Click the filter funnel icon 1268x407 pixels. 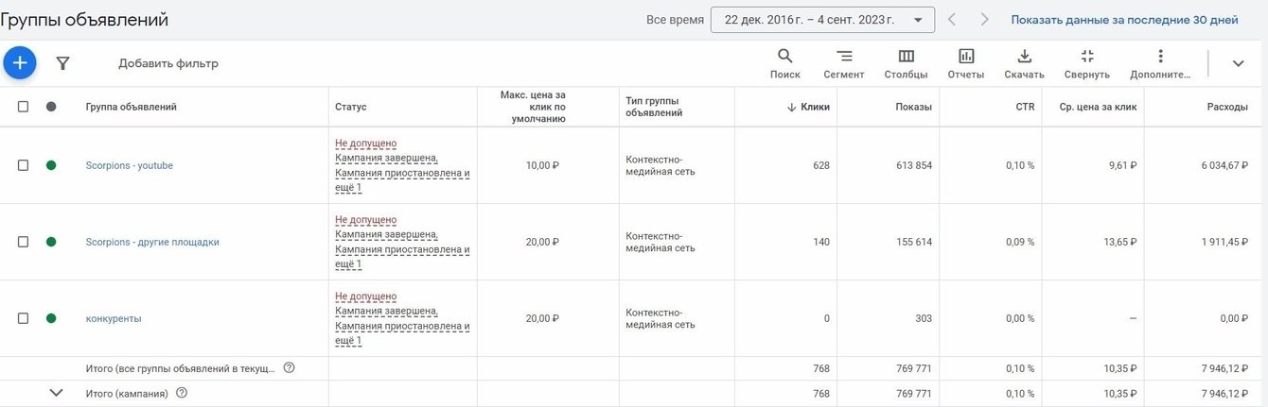click(x=62, y=63)
